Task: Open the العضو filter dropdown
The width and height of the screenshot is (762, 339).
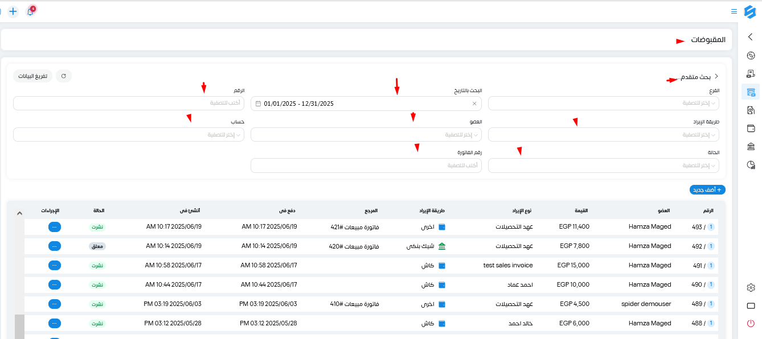Action: pos(366,135)
